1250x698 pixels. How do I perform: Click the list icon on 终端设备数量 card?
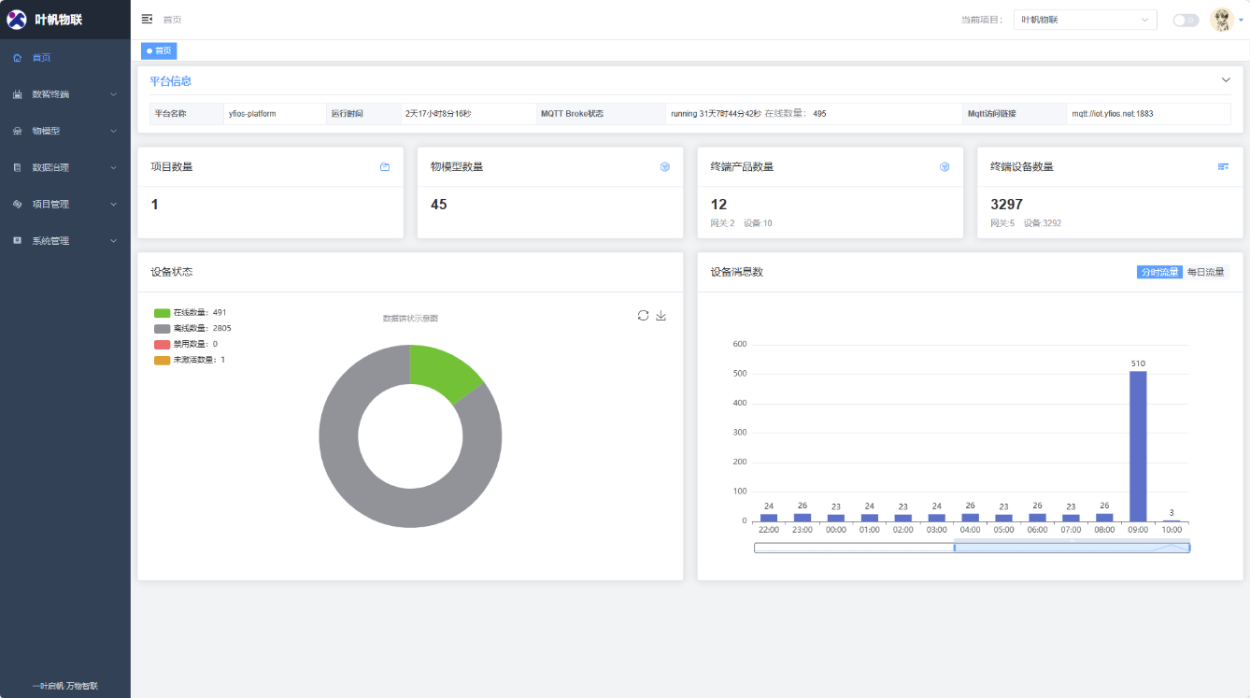tap(1223, 166)
